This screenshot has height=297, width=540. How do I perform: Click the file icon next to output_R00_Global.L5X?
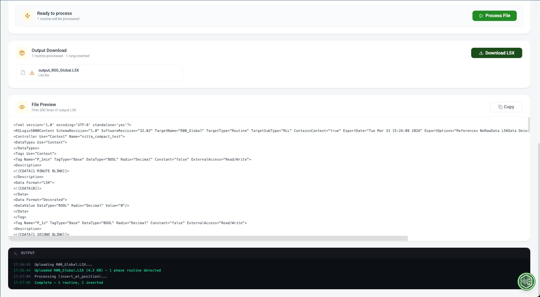point(23,73)
